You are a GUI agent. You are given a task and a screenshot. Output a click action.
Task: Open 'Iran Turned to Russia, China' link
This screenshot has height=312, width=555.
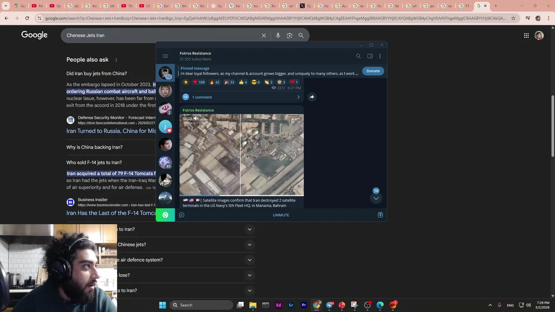coord(111,131)
